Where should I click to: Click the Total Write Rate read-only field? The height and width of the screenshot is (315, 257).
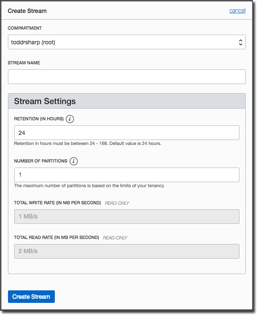point(126,216)
